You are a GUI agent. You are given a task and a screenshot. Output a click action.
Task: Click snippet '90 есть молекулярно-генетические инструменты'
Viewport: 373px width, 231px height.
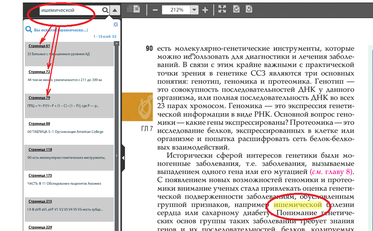(67, 158)
